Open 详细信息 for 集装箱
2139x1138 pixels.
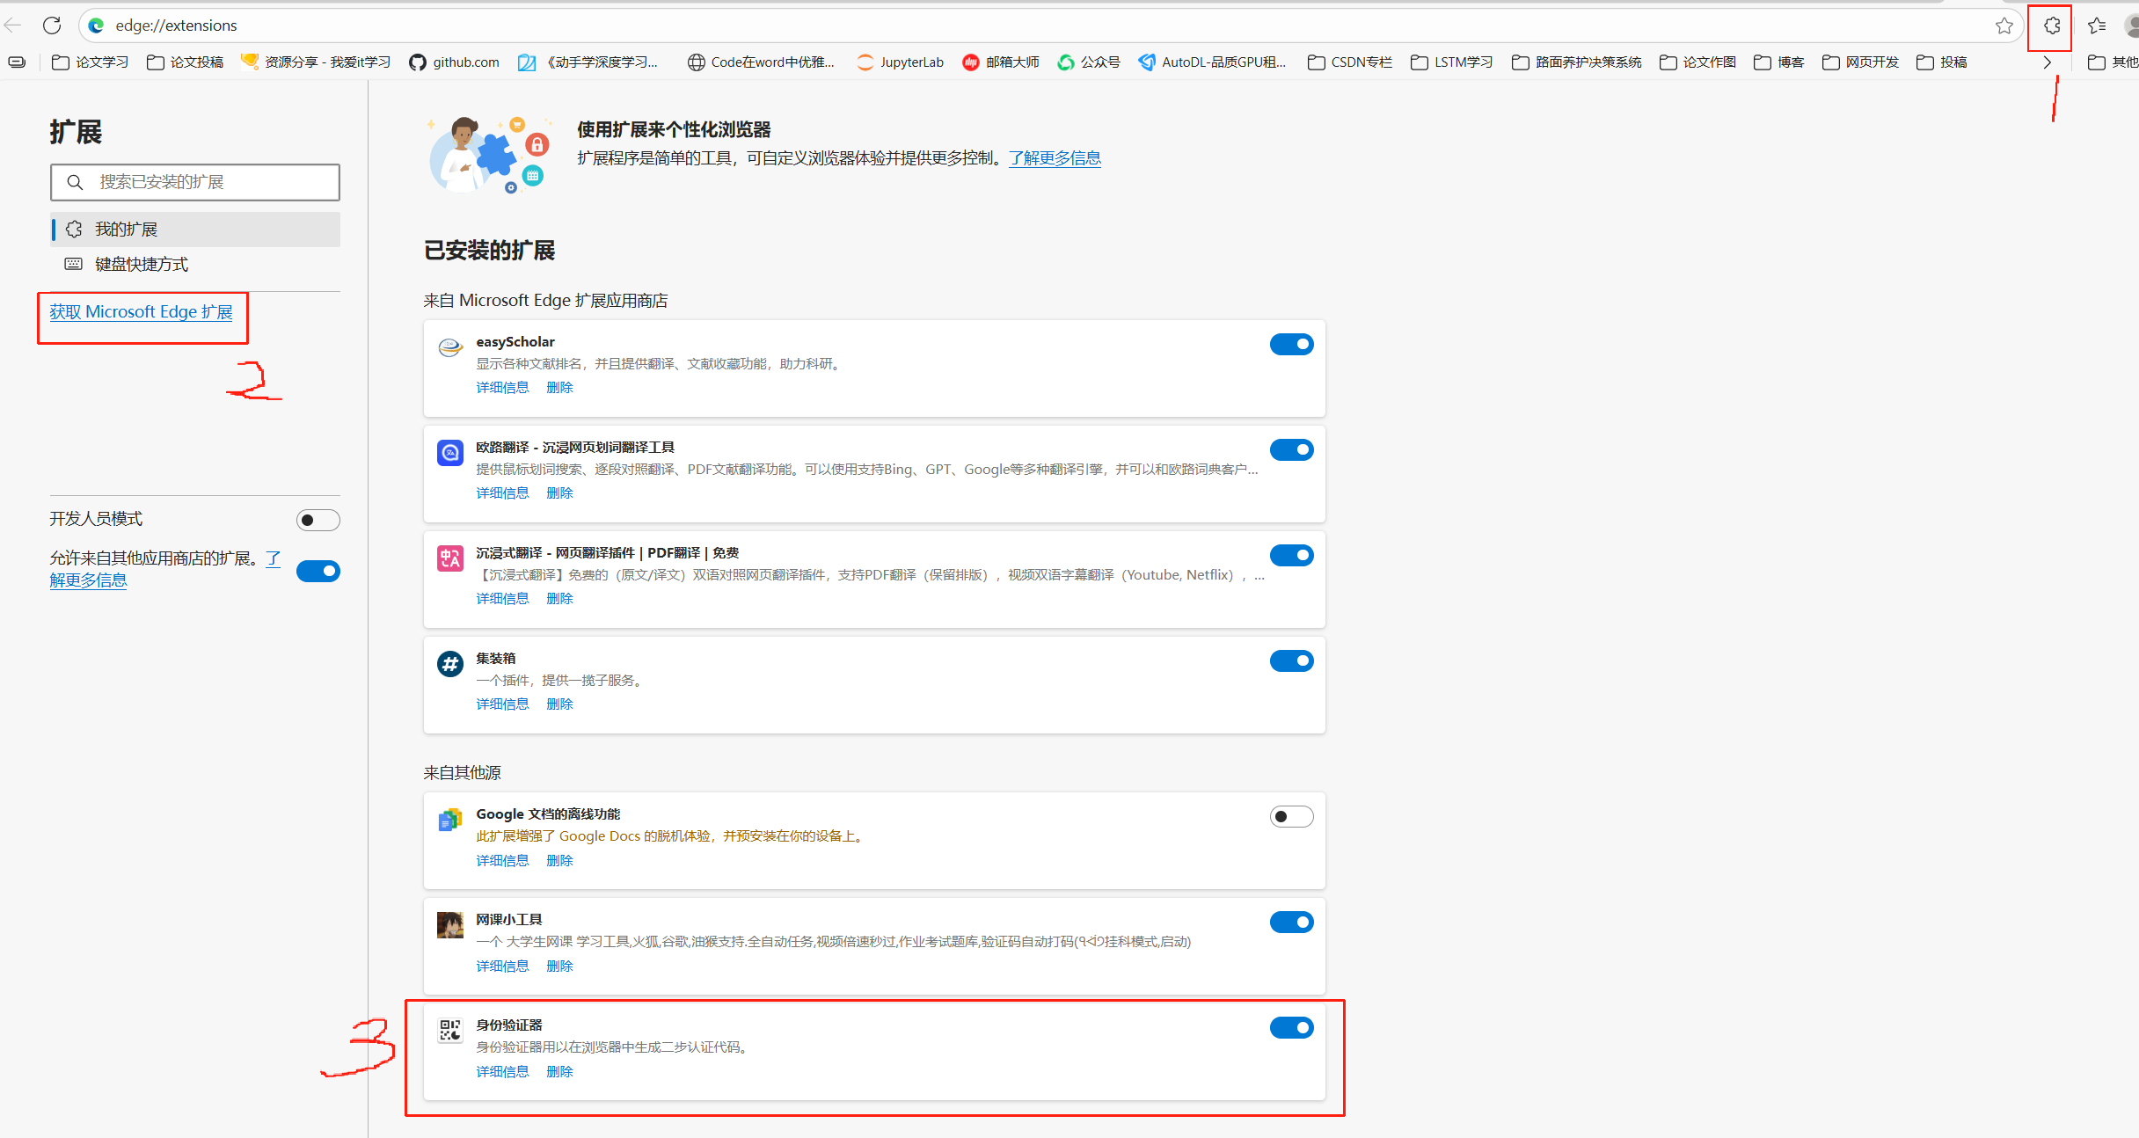[502, 704]
